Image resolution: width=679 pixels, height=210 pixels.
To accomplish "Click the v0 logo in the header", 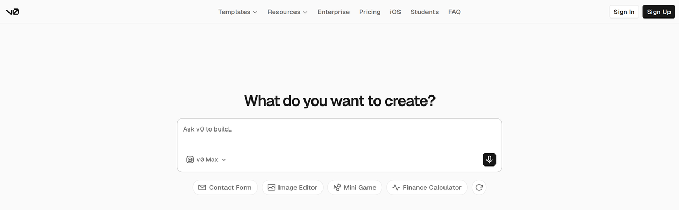I will [x=12, y=12].
